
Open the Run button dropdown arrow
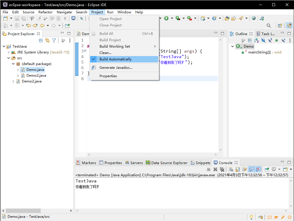click(x=172, y=18)
